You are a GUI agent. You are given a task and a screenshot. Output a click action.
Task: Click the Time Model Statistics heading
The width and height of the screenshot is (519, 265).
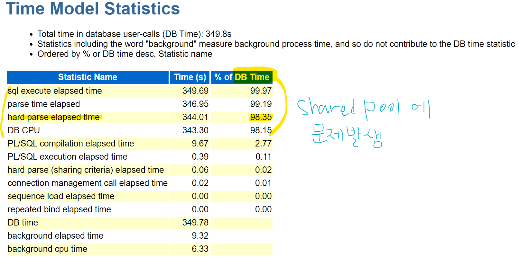[x=93, y=9]
